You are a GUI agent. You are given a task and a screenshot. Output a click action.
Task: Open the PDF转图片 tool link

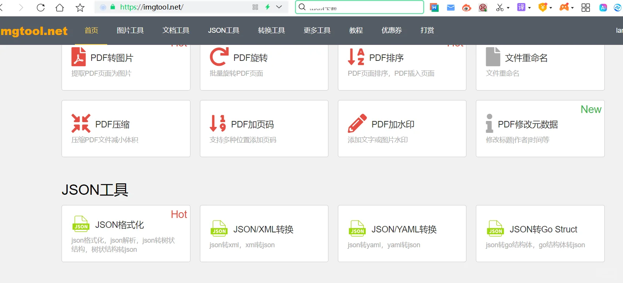(112, 58)
